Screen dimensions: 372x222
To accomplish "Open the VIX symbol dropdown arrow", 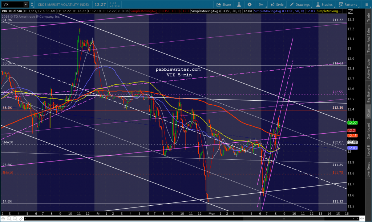I will (26, 4).
